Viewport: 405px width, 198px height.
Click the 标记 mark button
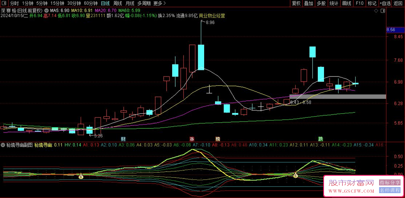(x=372, y=3)
